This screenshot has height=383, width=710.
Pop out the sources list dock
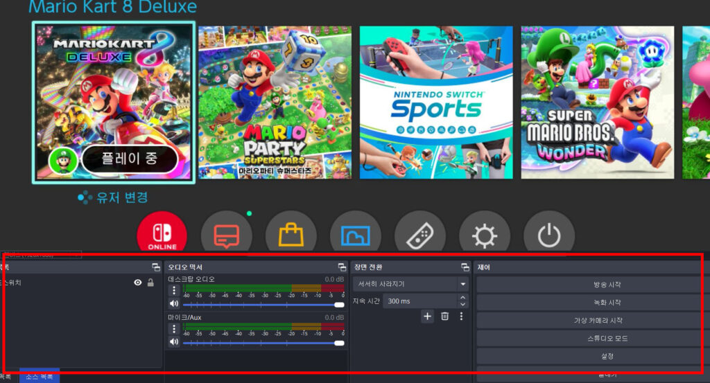[156, 267]
